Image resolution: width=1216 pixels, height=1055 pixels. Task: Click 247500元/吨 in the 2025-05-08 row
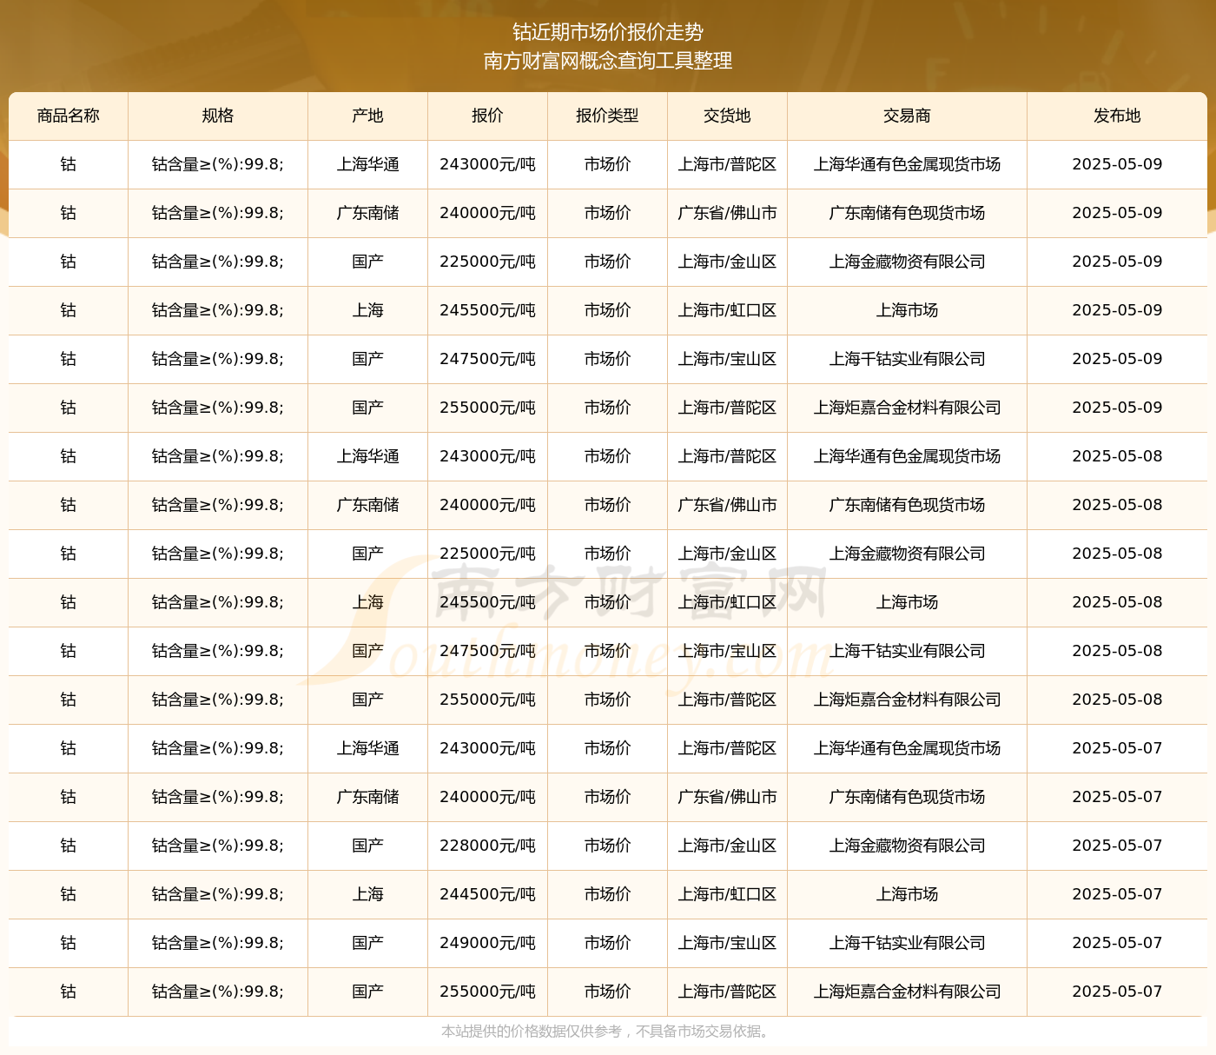(x=487, y=651)
